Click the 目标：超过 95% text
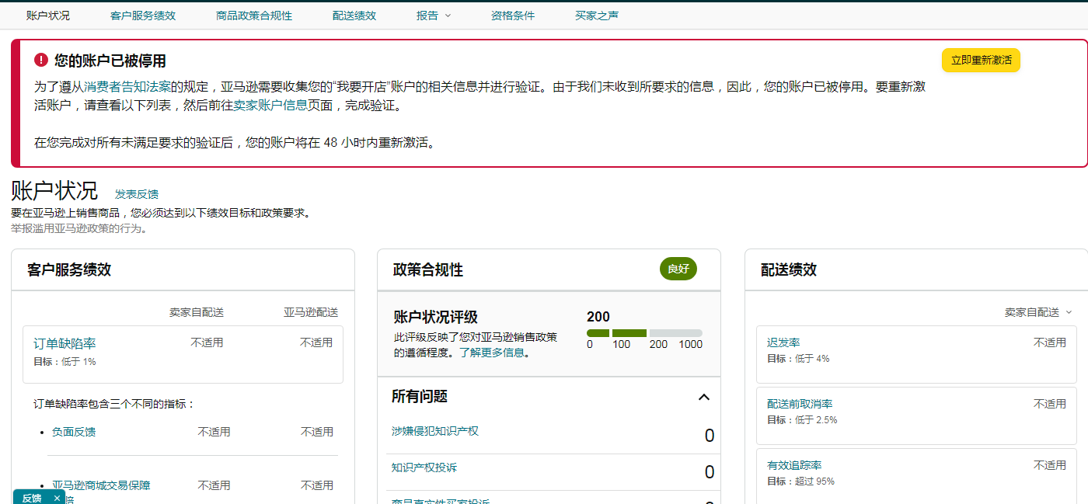 [800, 481]
